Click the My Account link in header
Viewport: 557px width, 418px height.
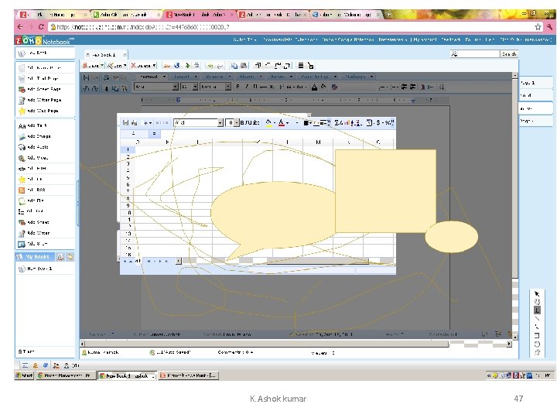[x=425, y=39]
